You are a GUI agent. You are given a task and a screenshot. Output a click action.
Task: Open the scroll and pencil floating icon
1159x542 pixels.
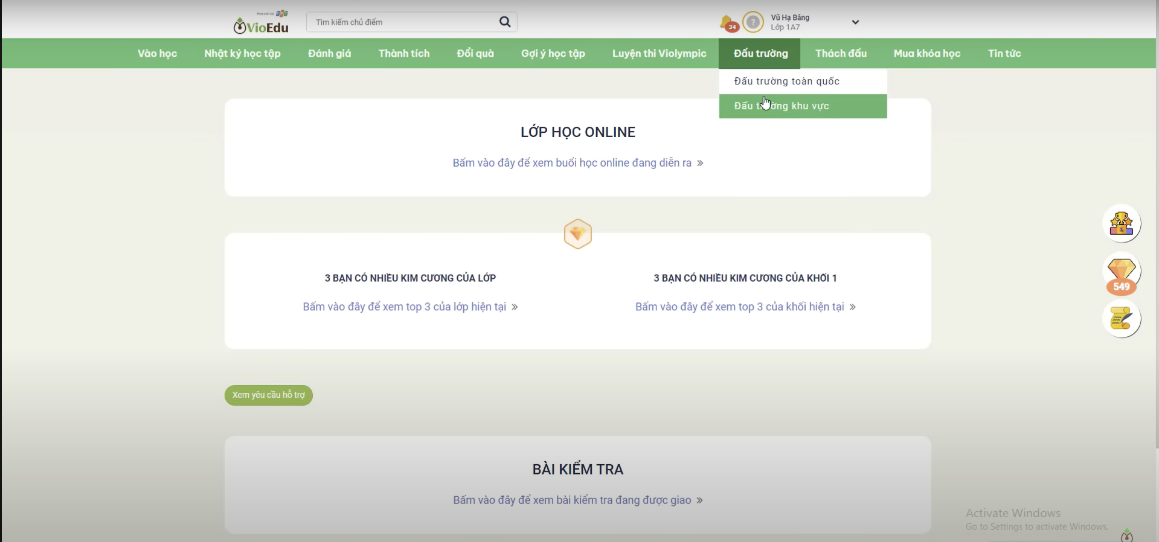pos(1121,319)
